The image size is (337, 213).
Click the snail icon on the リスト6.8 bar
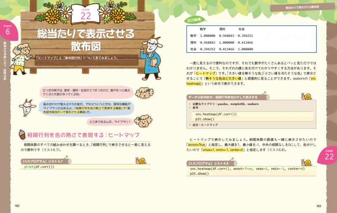tap(306, 162)
